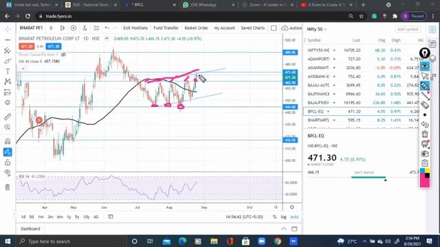Viewport: 440px width, 247px height.
Task: Open the indicators fx menu
Action: point(85,28)
